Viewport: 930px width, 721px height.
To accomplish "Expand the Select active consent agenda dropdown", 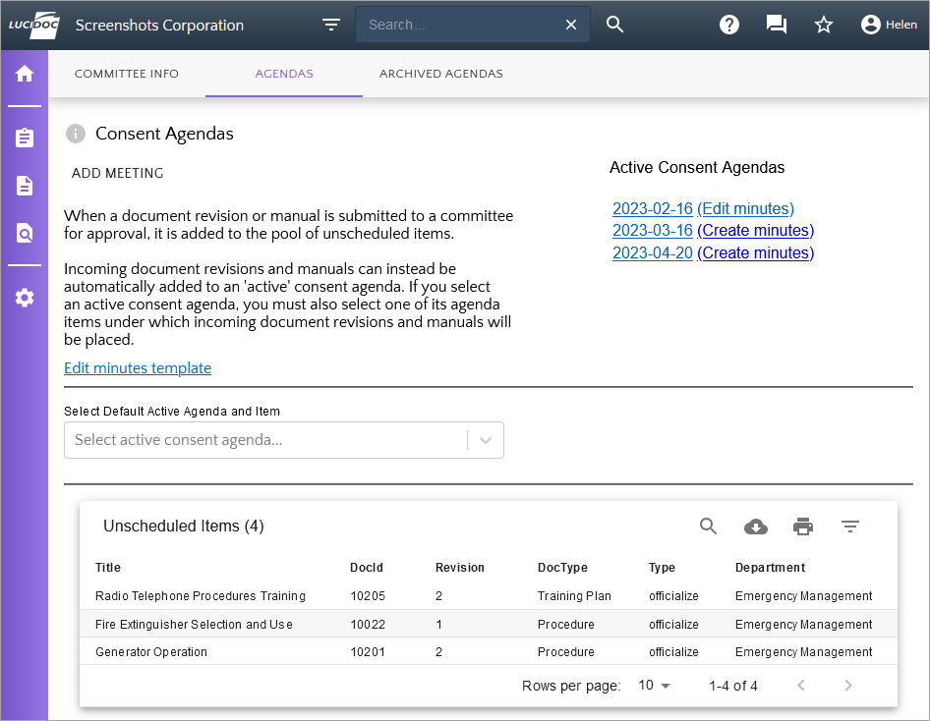I will pos(485,440).
